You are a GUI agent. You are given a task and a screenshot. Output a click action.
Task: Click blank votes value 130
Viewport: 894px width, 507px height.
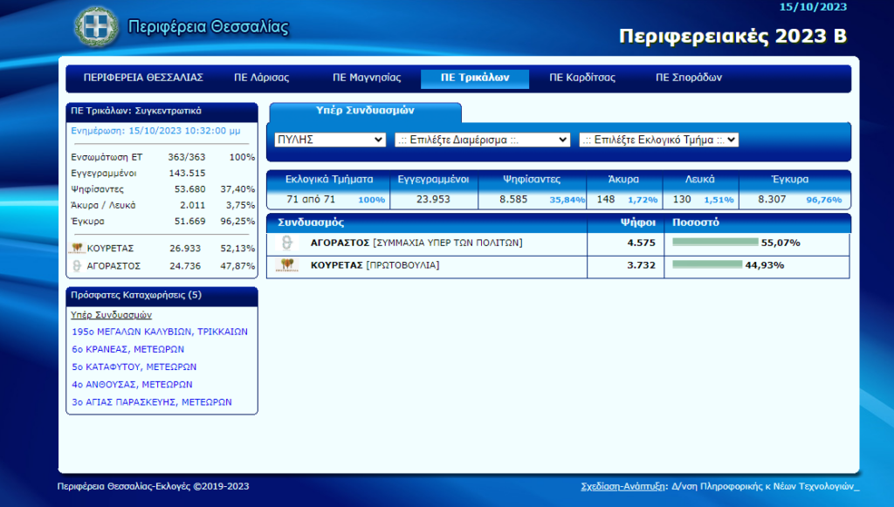pyautogui.click(x=681, y=199)
